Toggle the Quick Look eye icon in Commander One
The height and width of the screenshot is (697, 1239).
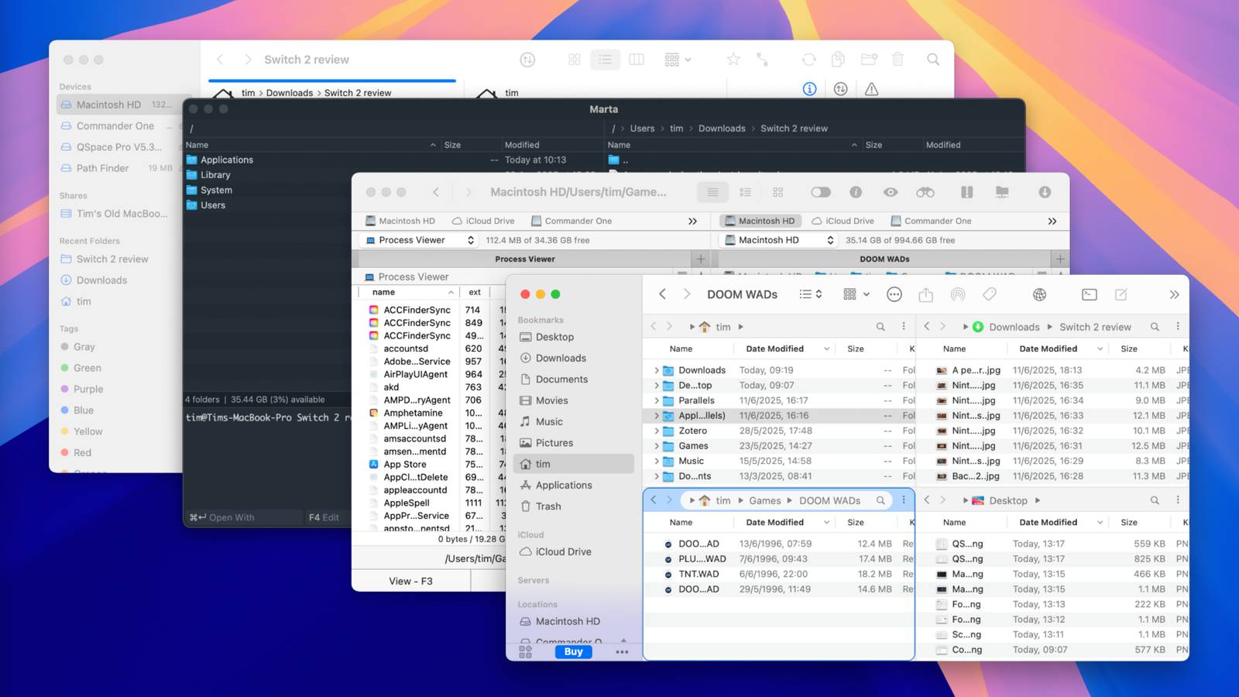891,192
